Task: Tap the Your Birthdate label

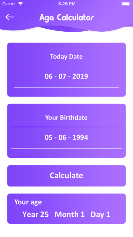Action: 66,117
